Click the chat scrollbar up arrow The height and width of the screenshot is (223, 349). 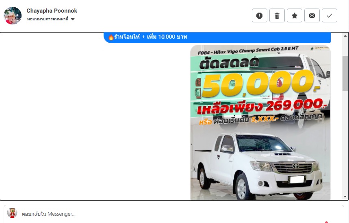[x=345, y=36]
